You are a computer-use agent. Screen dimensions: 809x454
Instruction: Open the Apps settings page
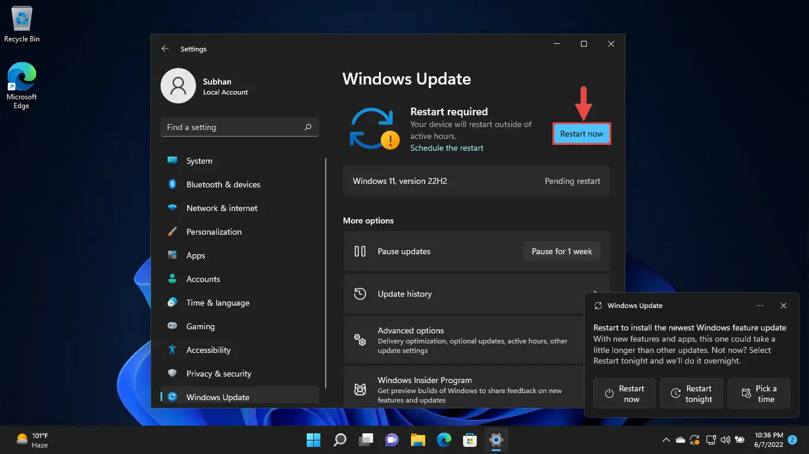(x=239, y=255)
